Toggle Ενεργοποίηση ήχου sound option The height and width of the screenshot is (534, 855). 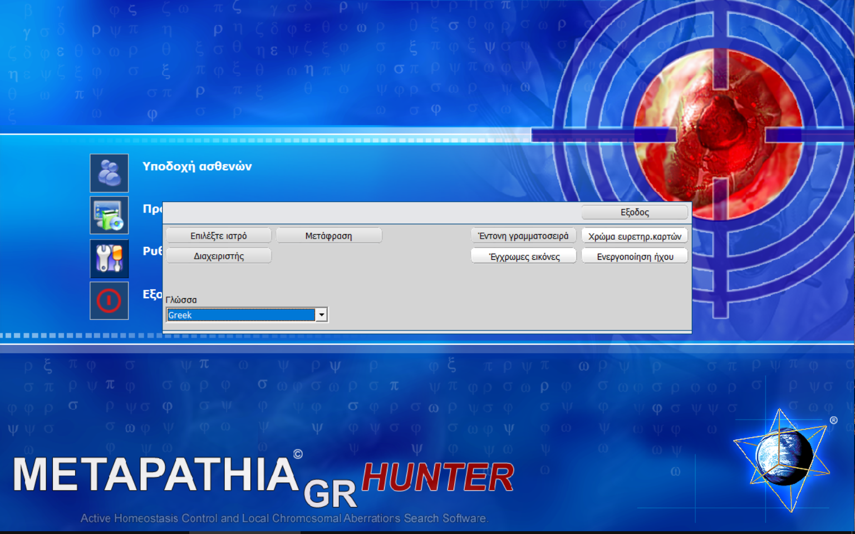635,256
